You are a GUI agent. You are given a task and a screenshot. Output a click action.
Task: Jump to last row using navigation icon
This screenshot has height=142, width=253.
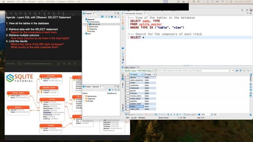click(x=177, y=114)
